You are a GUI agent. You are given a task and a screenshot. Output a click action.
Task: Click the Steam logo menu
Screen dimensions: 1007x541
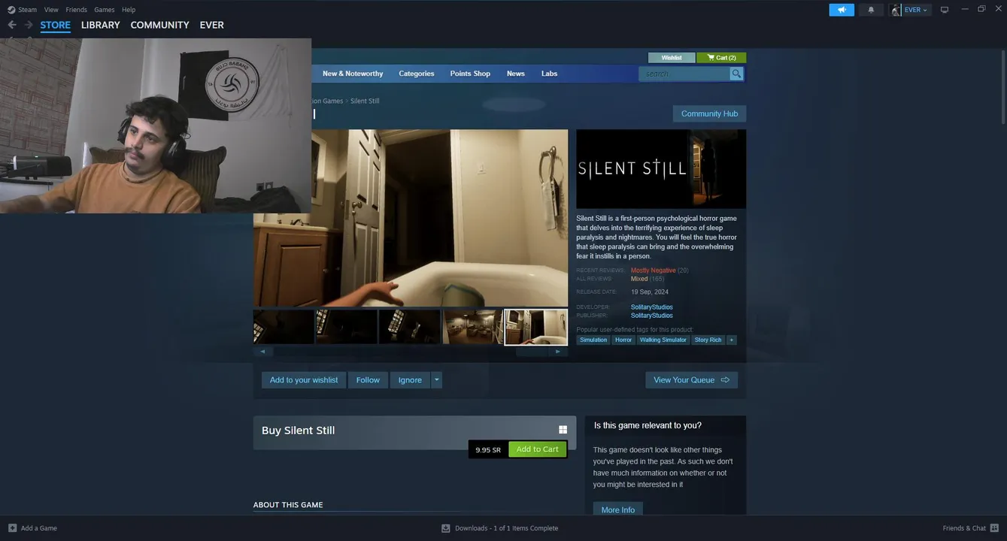pos(22,10)
